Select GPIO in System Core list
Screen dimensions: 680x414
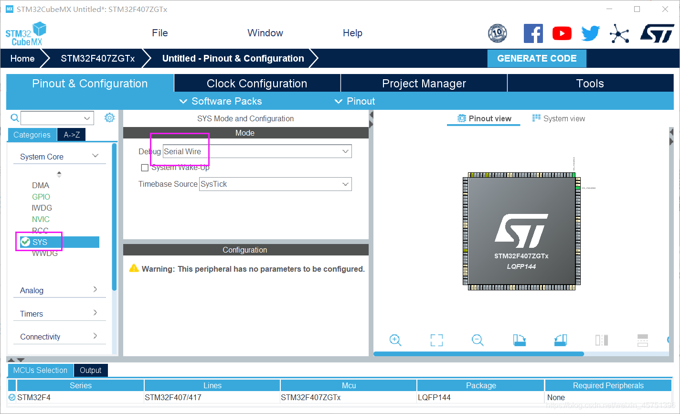pos(41,197)
